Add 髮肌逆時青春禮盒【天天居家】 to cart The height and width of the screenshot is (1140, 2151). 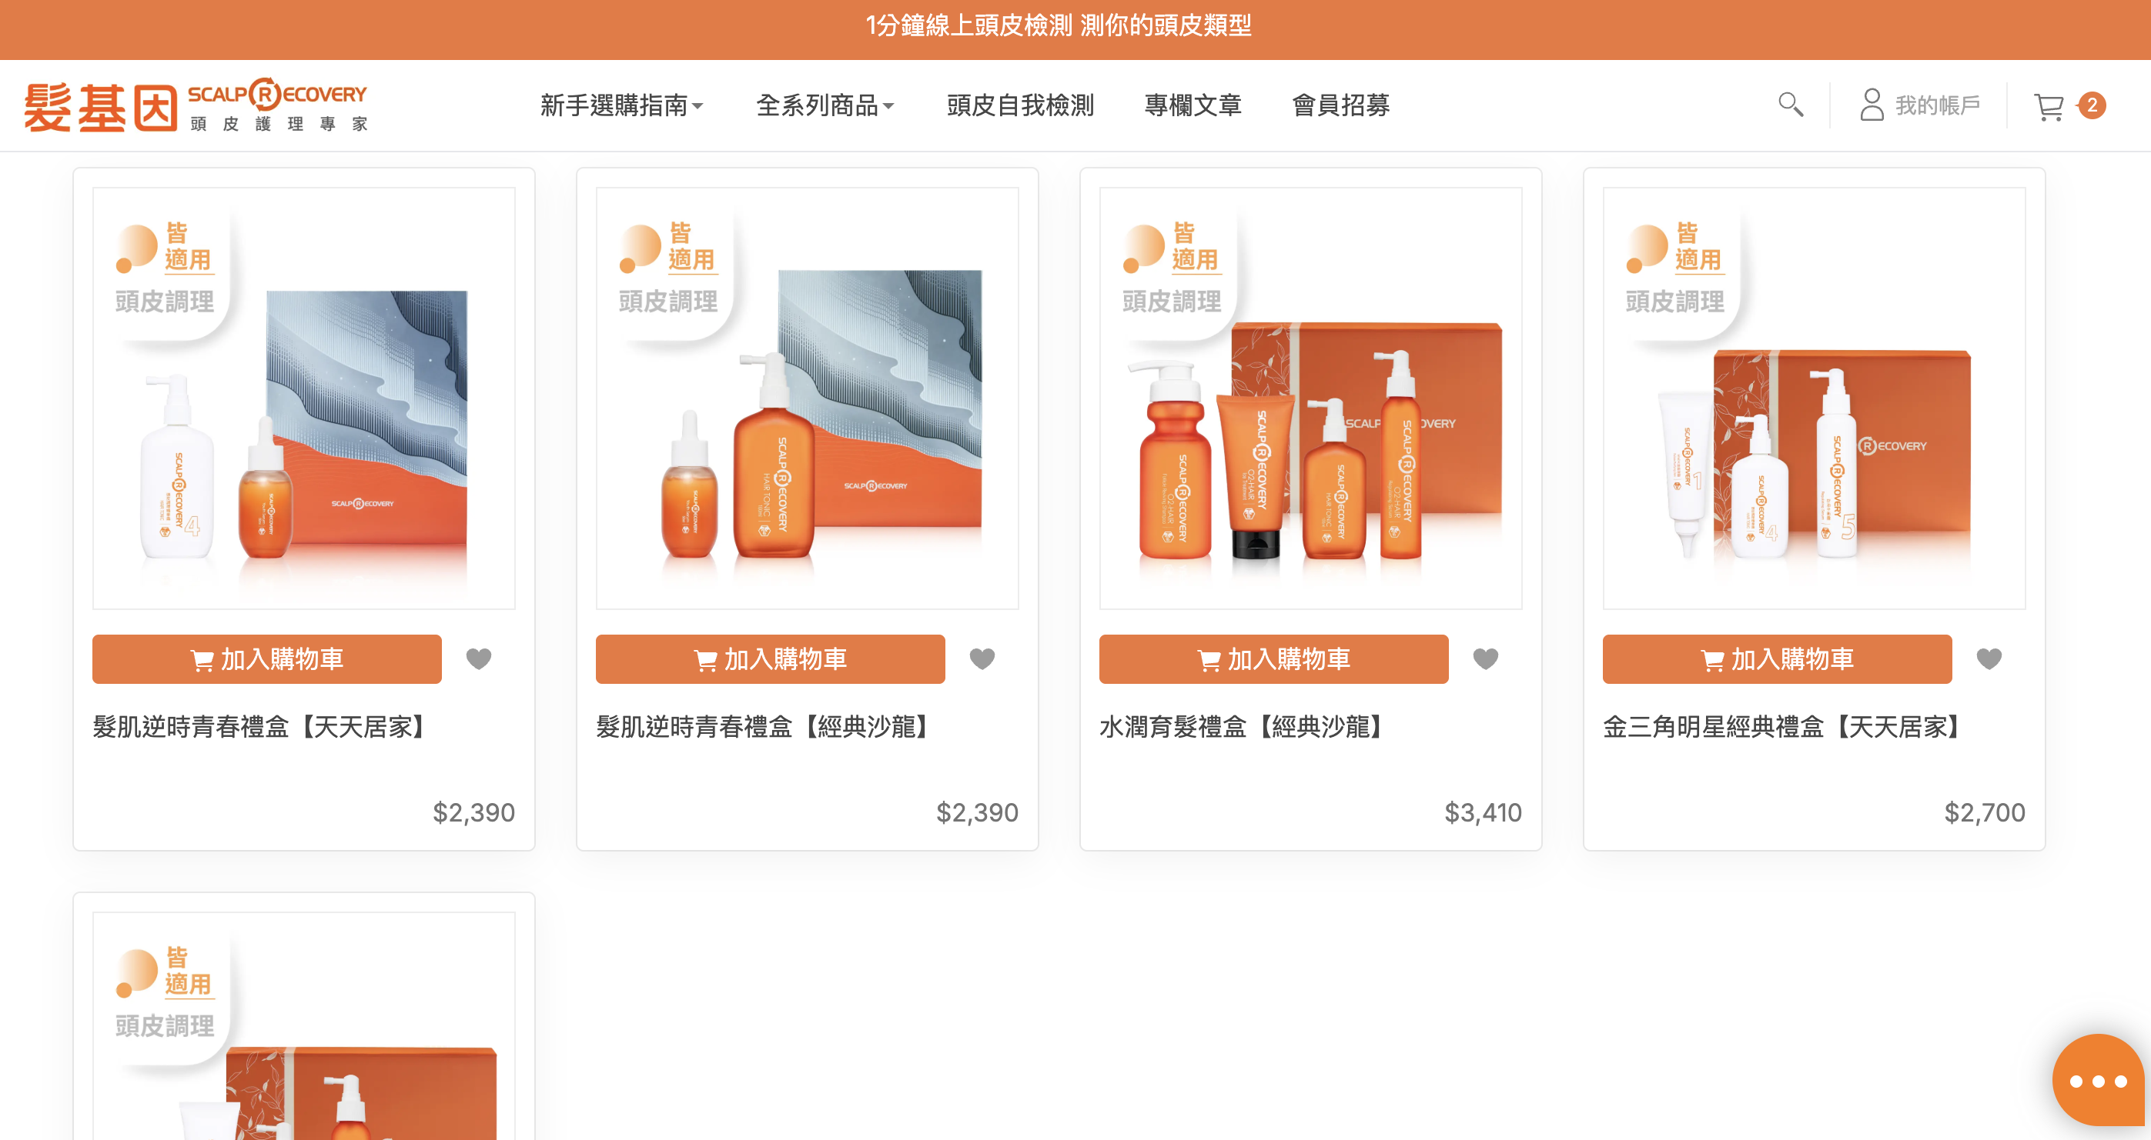tap(267, 659)
